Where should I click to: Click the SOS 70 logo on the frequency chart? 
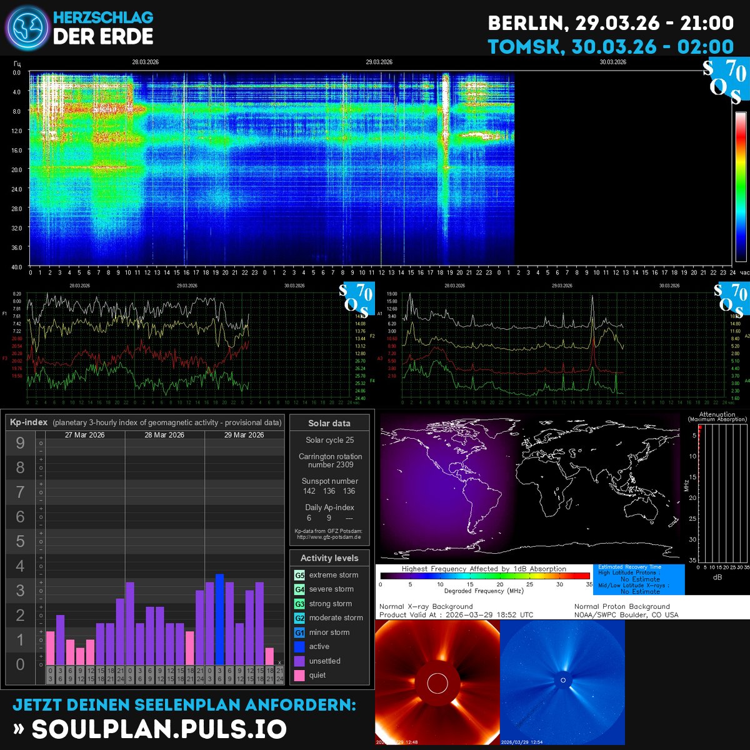(357, 298)
